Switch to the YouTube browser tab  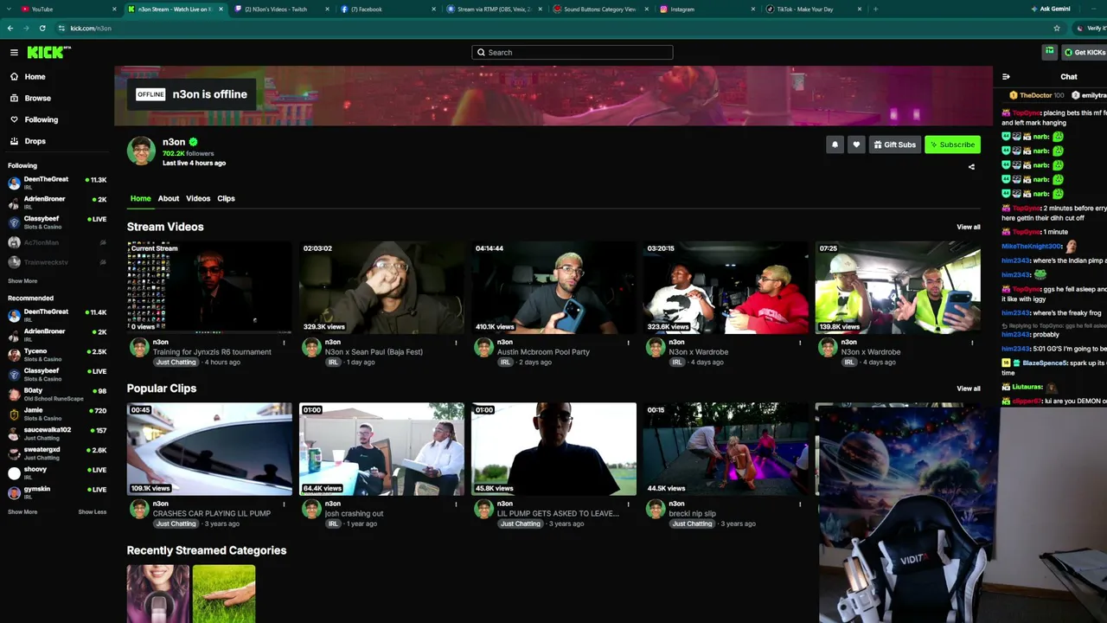coord(67,9)
